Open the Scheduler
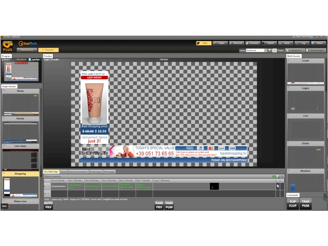The image size is (328, 246). pos(253,43)
